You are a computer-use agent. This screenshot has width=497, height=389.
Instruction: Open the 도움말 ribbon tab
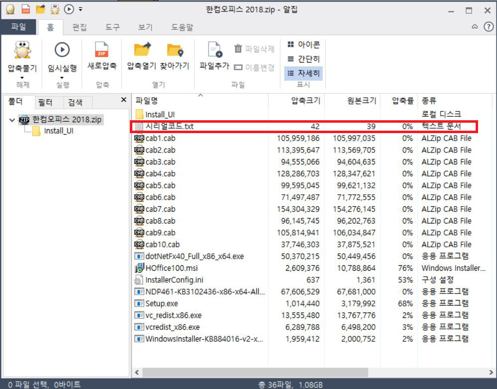(x=182, y=27)
